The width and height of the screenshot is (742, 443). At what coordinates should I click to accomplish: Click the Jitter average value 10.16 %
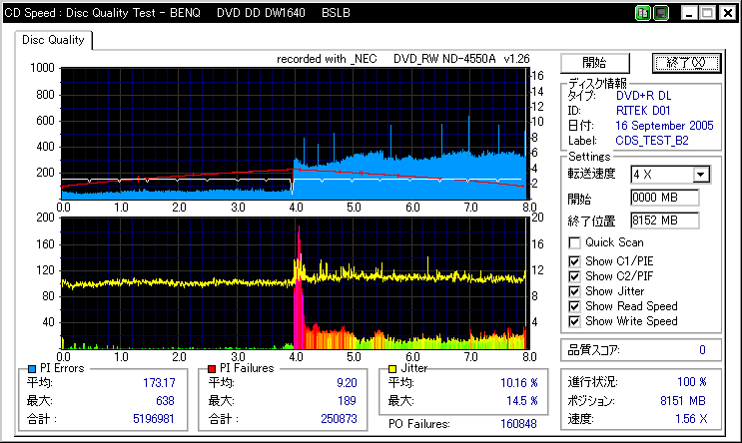coord(519,383)
